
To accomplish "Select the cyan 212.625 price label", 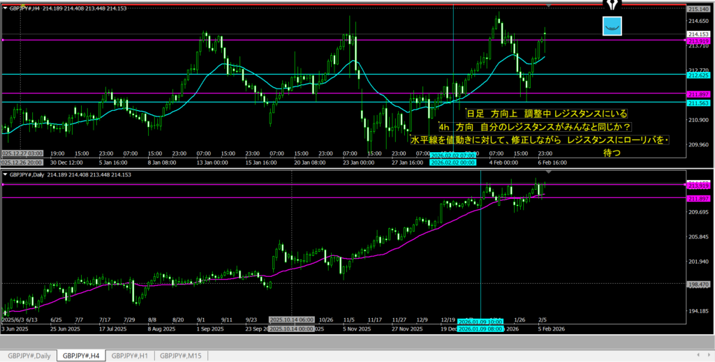I will (x=699, y=75).
